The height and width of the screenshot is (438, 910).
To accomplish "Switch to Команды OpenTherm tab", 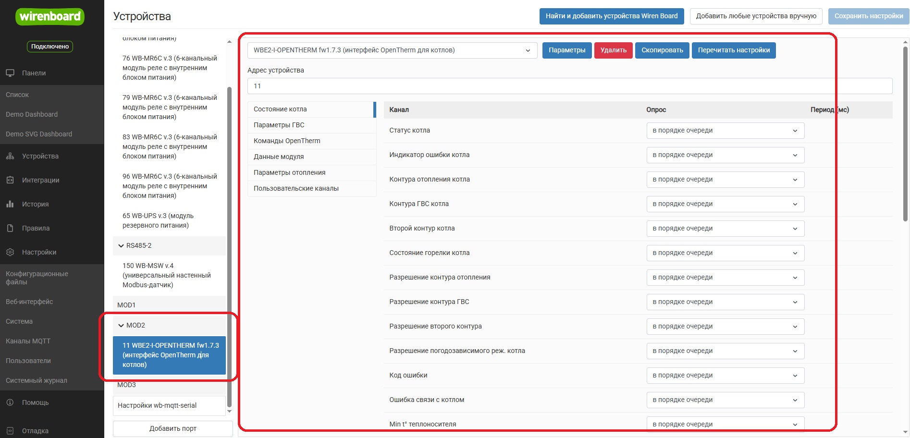I will 311,141.
